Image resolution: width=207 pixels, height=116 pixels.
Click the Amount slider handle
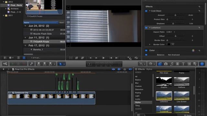pos(175,15)
